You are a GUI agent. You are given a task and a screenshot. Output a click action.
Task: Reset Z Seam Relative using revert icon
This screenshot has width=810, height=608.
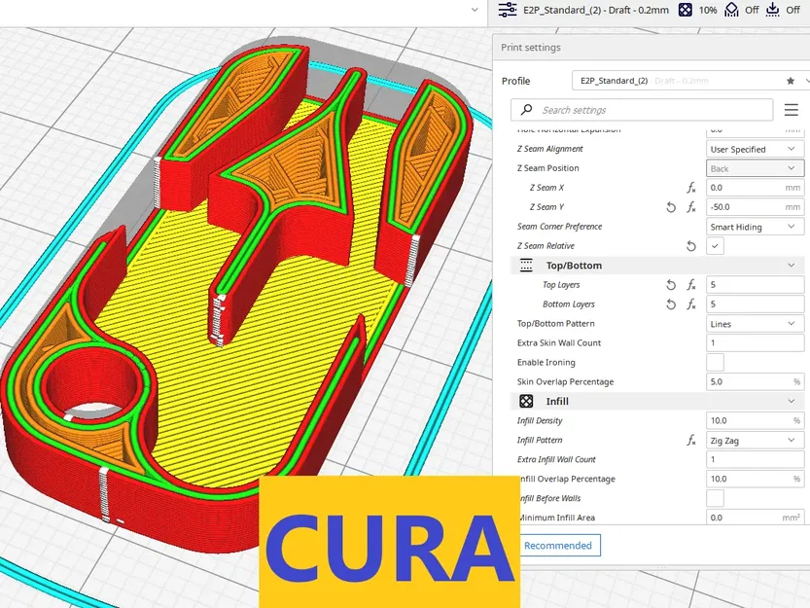coord(690,246)
